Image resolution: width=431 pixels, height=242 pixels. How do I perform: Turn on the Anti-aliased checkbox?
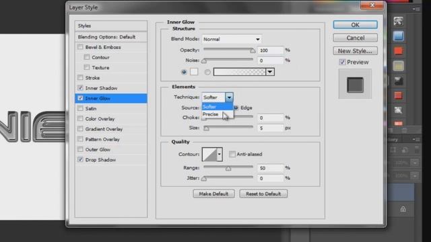tap(232, 154)
